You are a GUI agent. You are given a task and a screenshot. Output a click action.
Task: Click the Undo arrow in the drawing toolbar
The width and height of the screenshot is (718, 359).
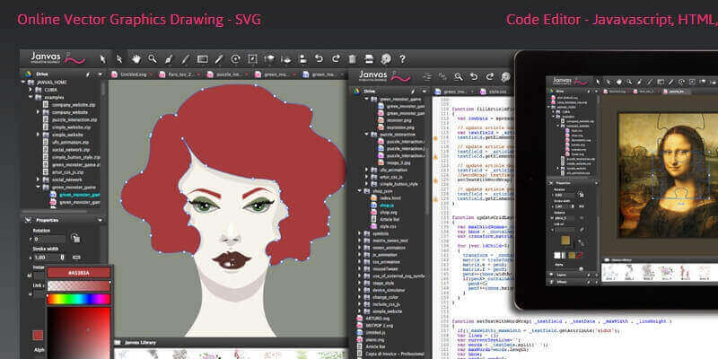(x=318, y=59)
